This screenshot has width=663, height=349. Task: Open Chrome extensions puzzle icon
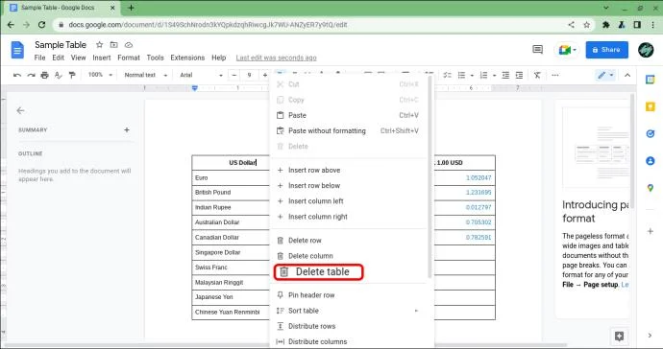pyautogui.click(x=606, y=25)
